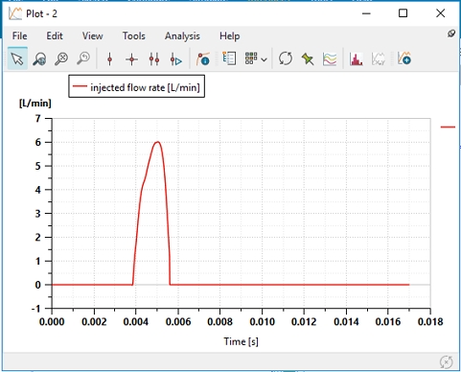Open the File menu
The image size is (461, 372).
[x=19, y=35]
